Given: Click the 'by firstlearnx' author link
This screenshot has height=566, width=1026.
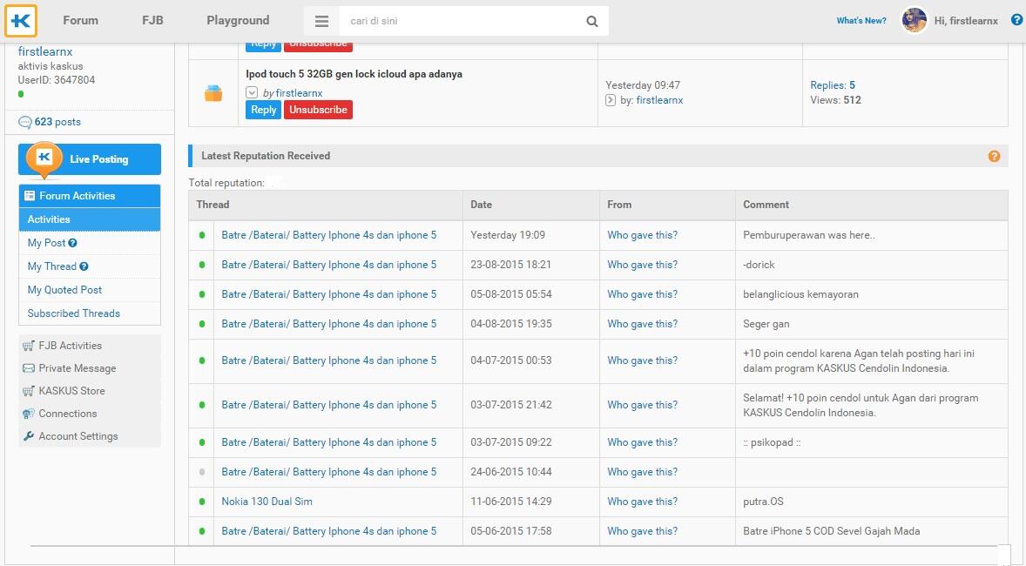Looking at the screenshot, I should [299, 93].
